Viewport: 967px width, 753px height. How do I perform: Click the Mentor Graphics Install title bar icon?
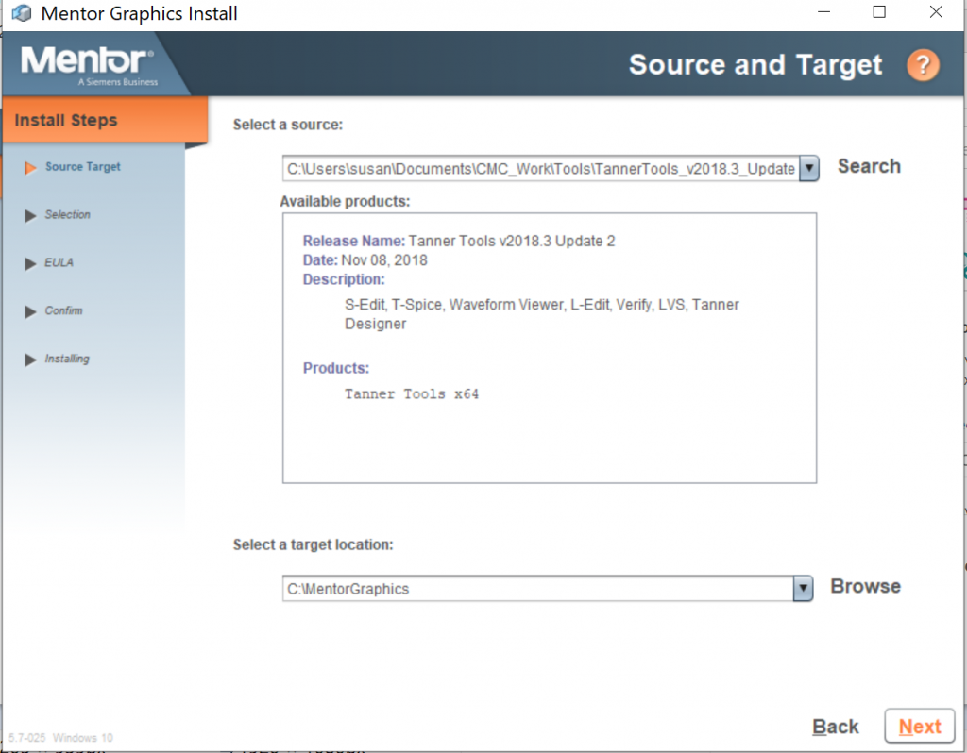[x=22, y=13]
